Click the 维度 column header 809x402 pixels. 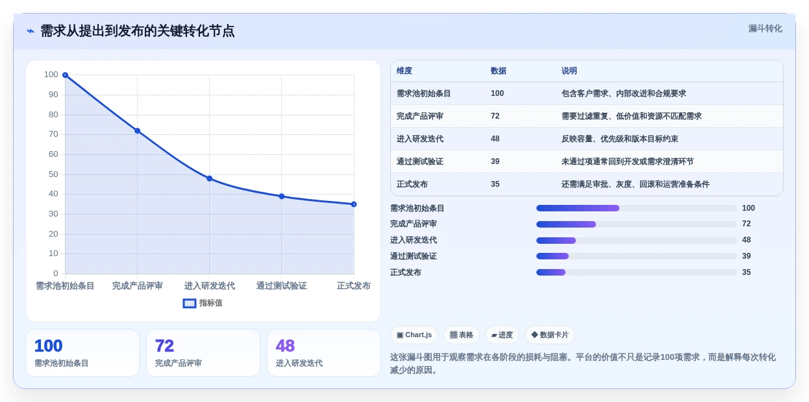click(x=404, y=71)
